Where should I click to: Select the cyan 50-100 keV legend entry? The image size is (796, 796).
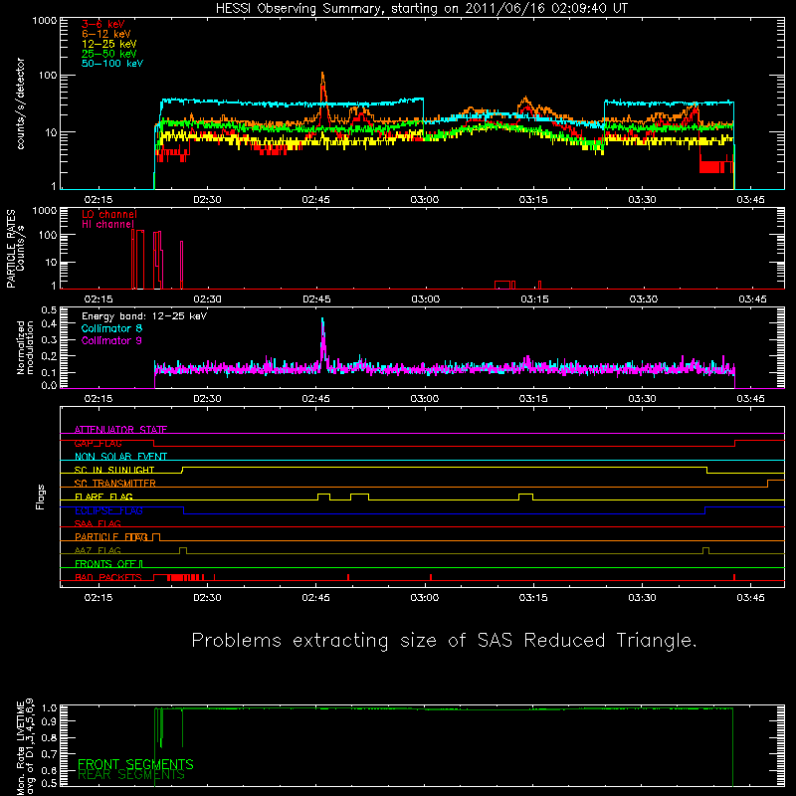coord(112,64)
